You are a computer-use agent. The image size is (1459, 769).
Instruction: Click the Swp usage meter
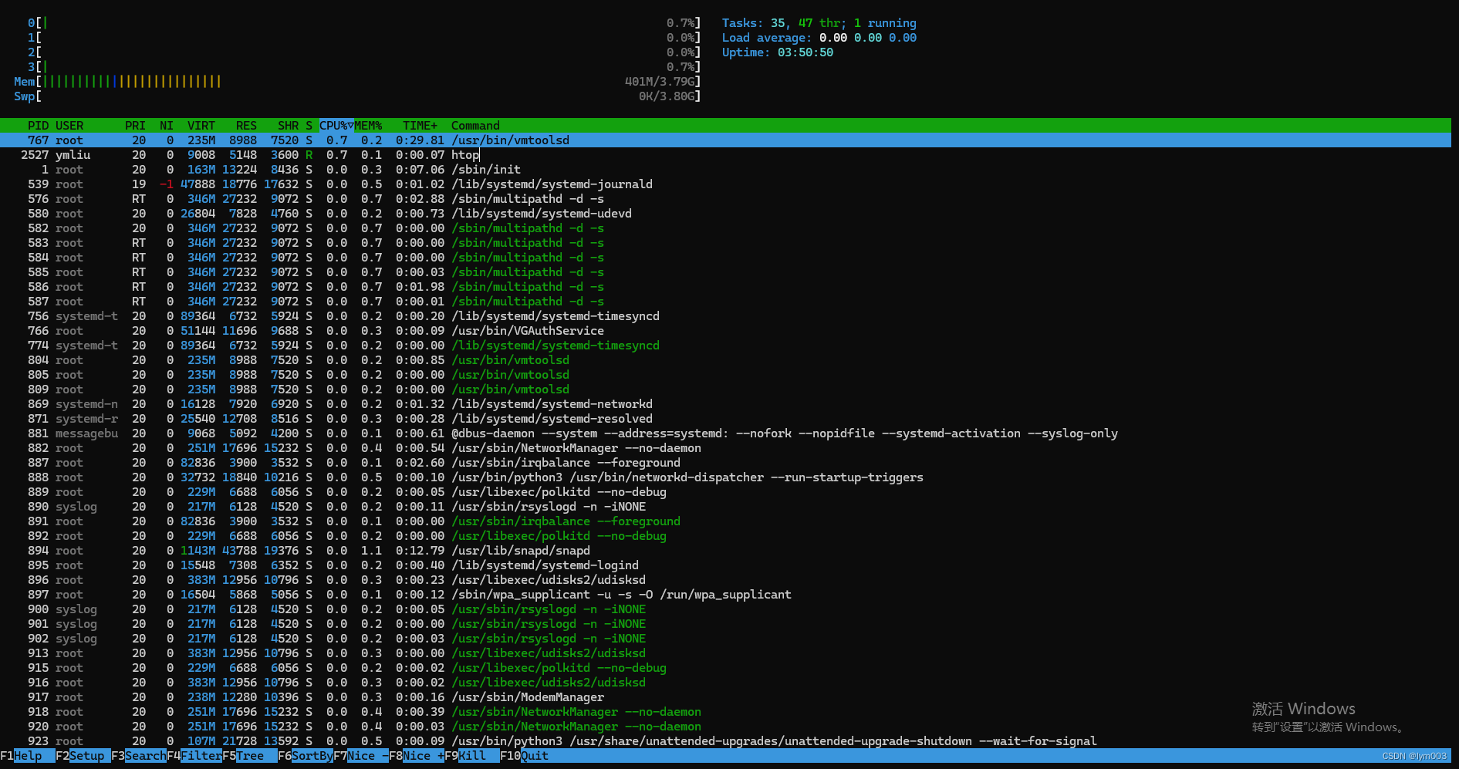point(357,96)
